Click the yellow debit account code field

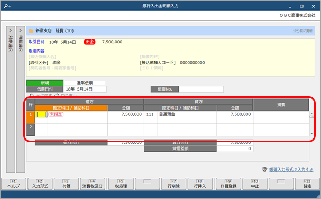coord(41,114)
